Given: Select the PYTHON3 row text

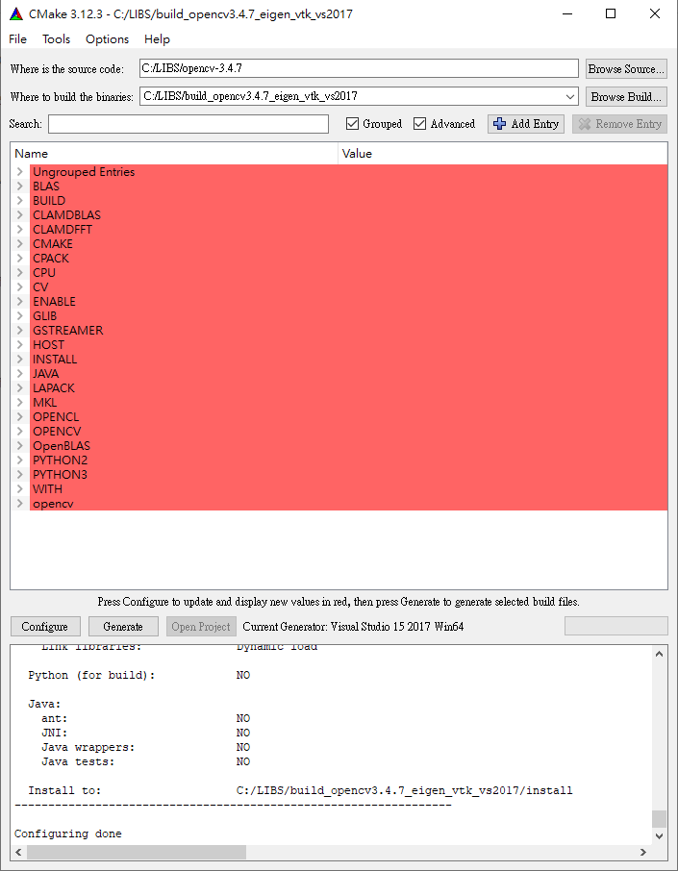Looking at the screenshot, I should tap(60, 475).
